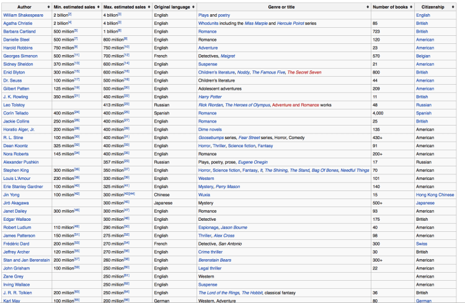The height and width of the screenshot is (303, 465).
Task: Open the Miss Marple series link
Action: coord(256,23)
